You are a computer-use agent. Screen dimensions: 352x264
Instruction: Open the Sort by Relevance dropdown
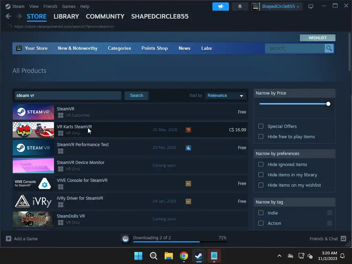(225, 96)
